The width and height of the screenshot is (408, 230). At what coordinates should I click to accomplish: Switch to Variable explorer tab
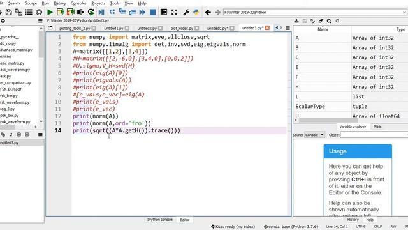(x=353, y=126)
